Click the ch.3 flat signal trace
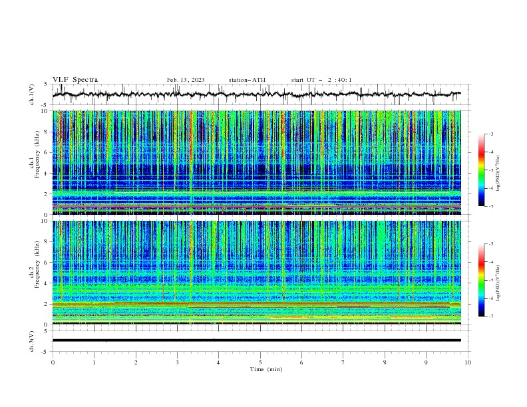Image resolution: width=527 pixels, height=407 pixels. (256, 340)
